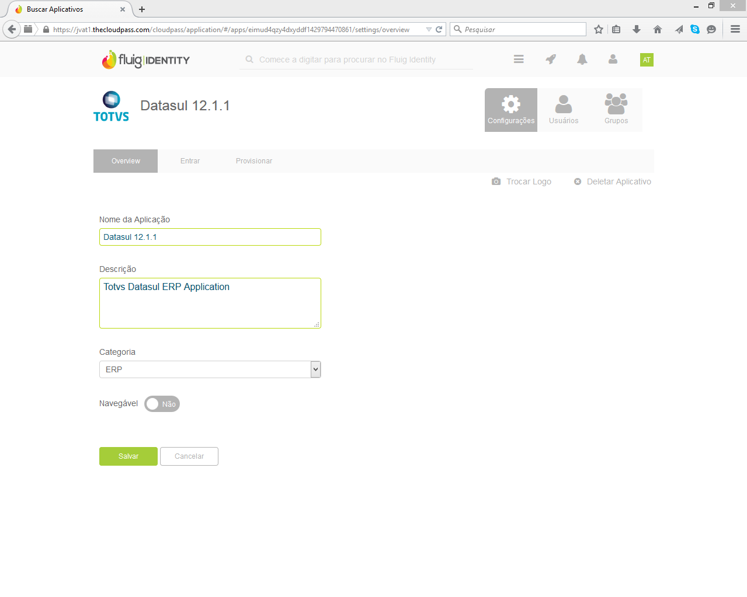Click the paper plane send icon in toolbar
Screen dimensions: 747x597
coord(679,29)
